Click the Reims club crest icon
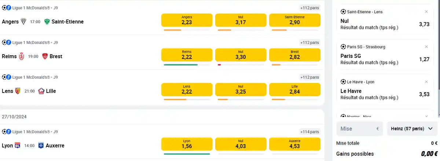 point(22,56)
